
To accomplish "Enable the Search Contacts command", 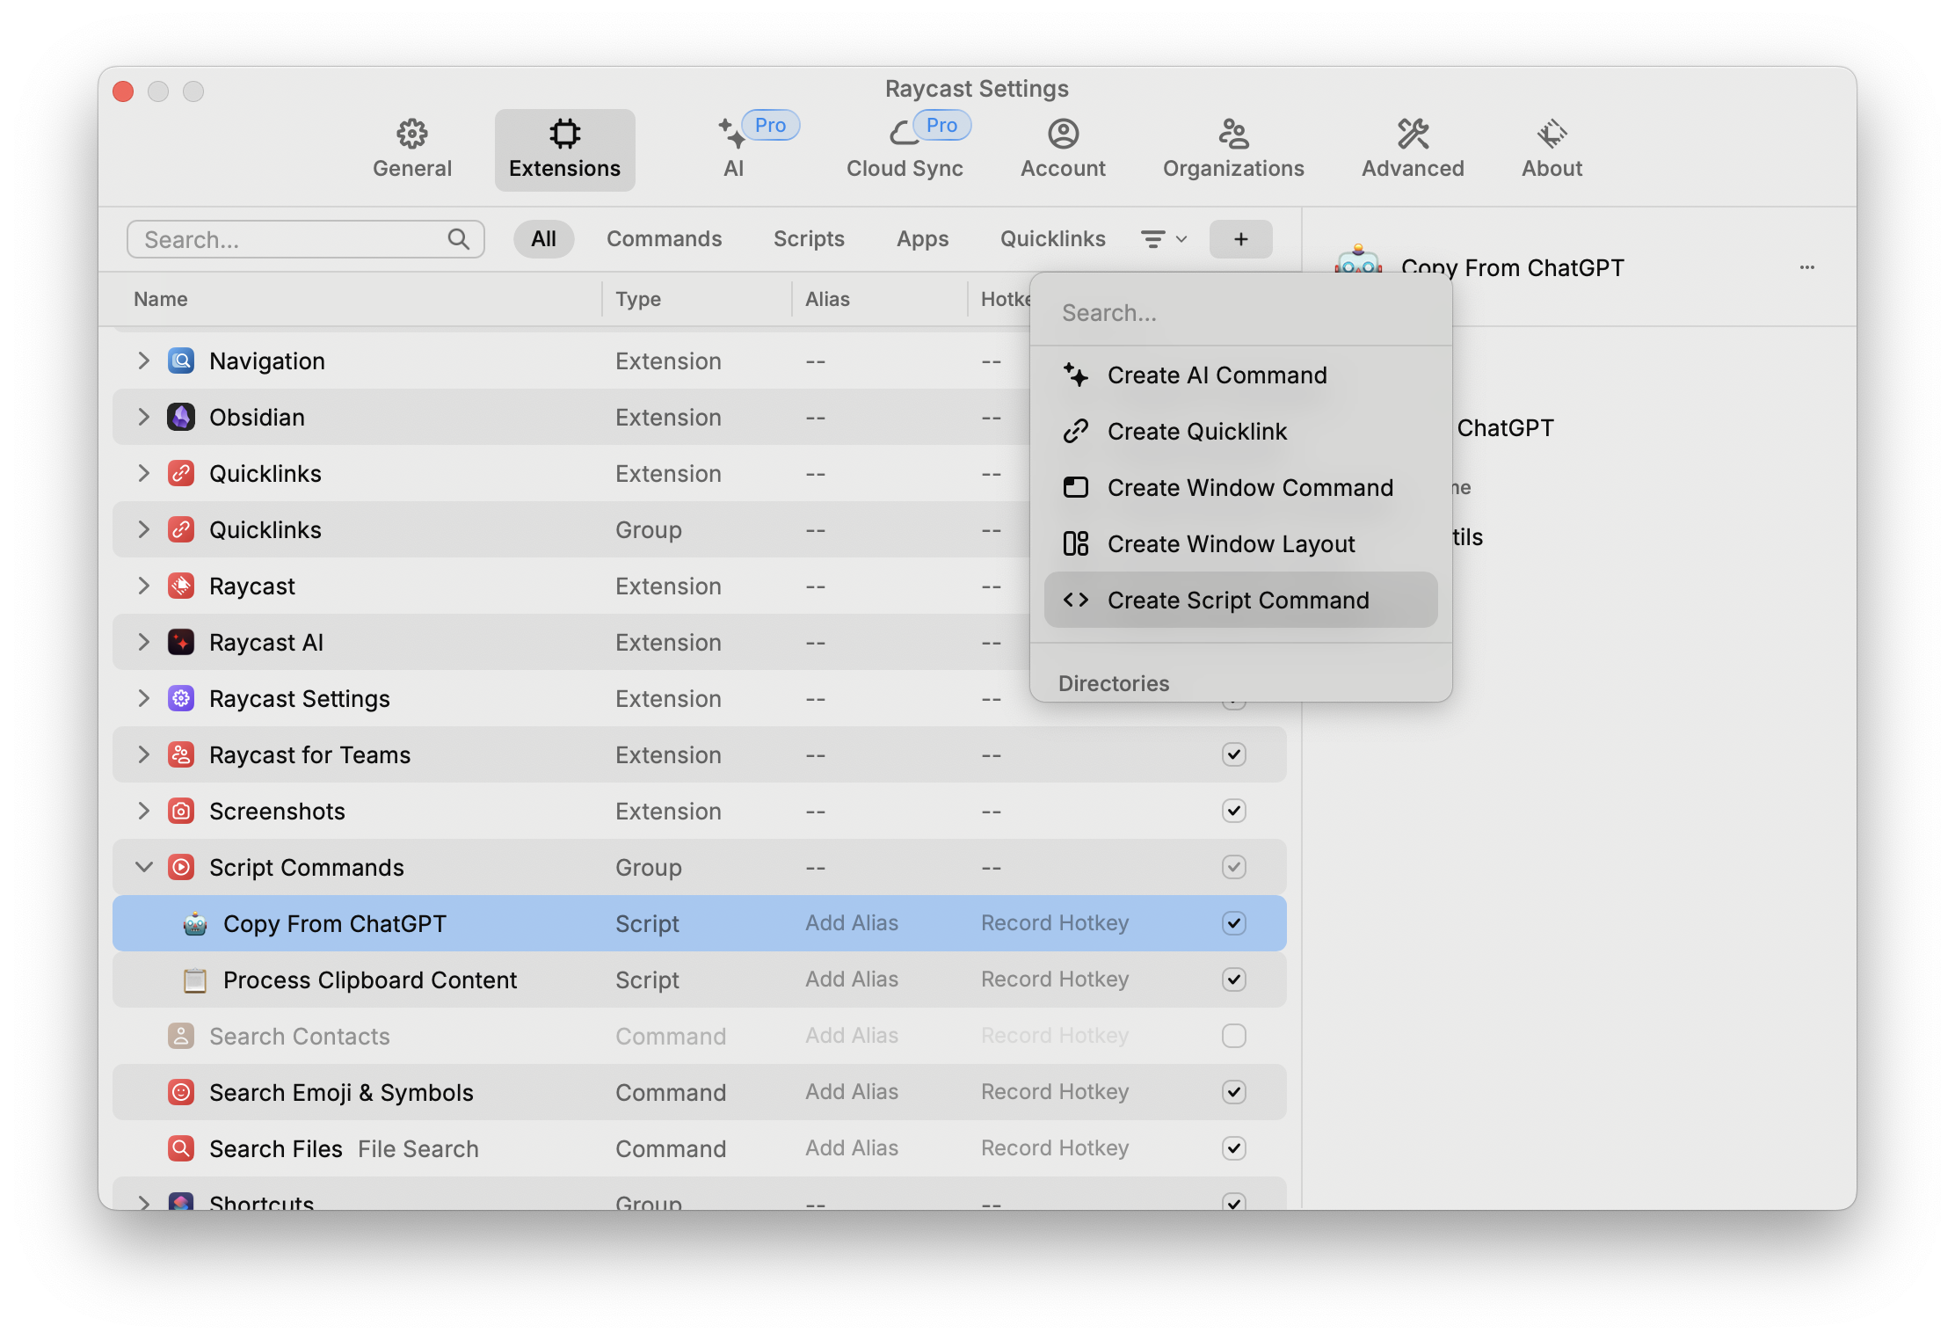I will pos(1234,1036).
